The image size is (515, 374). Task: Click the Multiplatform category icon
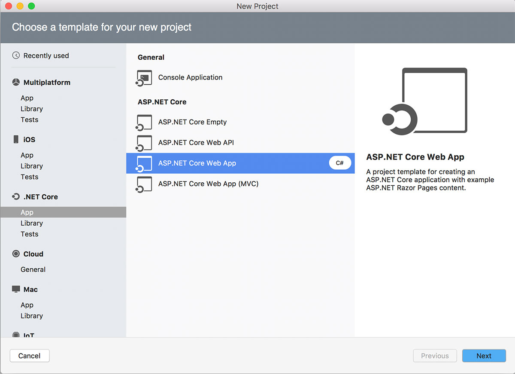click(16, 82)
